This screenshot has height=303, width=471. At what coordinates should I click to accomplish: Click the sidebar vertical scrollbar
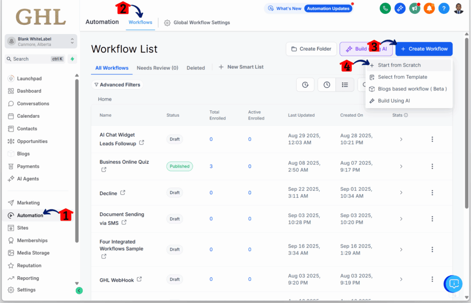(77, 160)
